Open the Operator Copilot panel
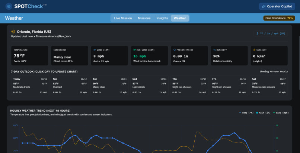The width and height of the screenshot is (300, 153). (277, 6)
